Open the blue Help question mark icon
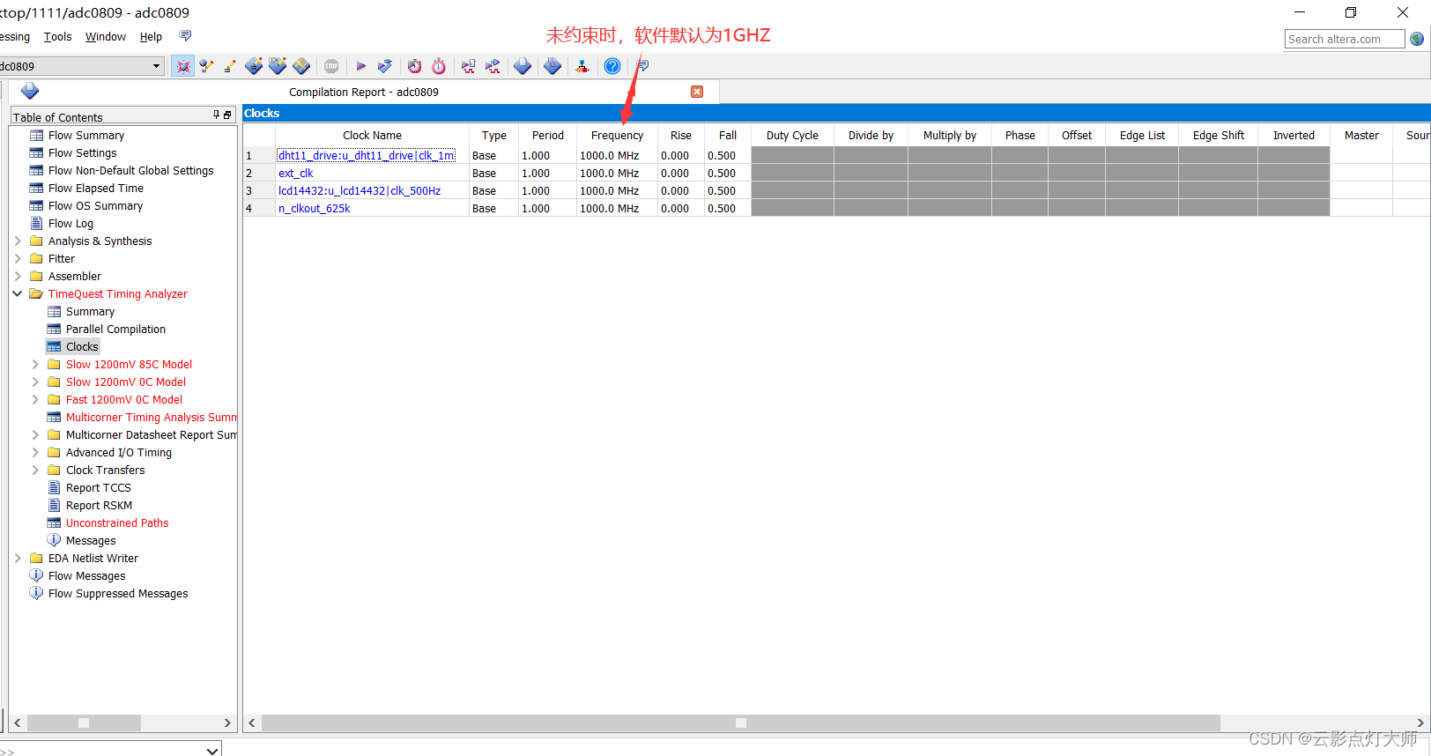This screenshot has width=1431, height=756. pos(612,66)
